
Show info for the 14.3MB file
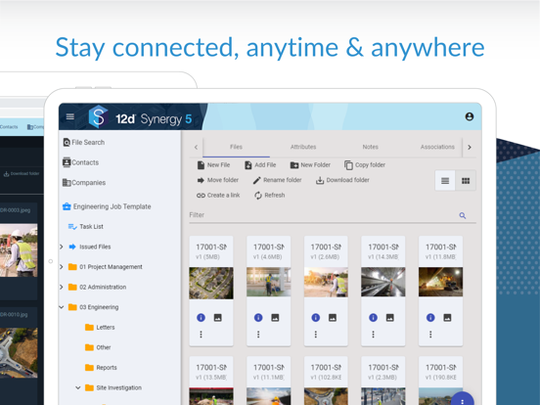coord(373,318)
